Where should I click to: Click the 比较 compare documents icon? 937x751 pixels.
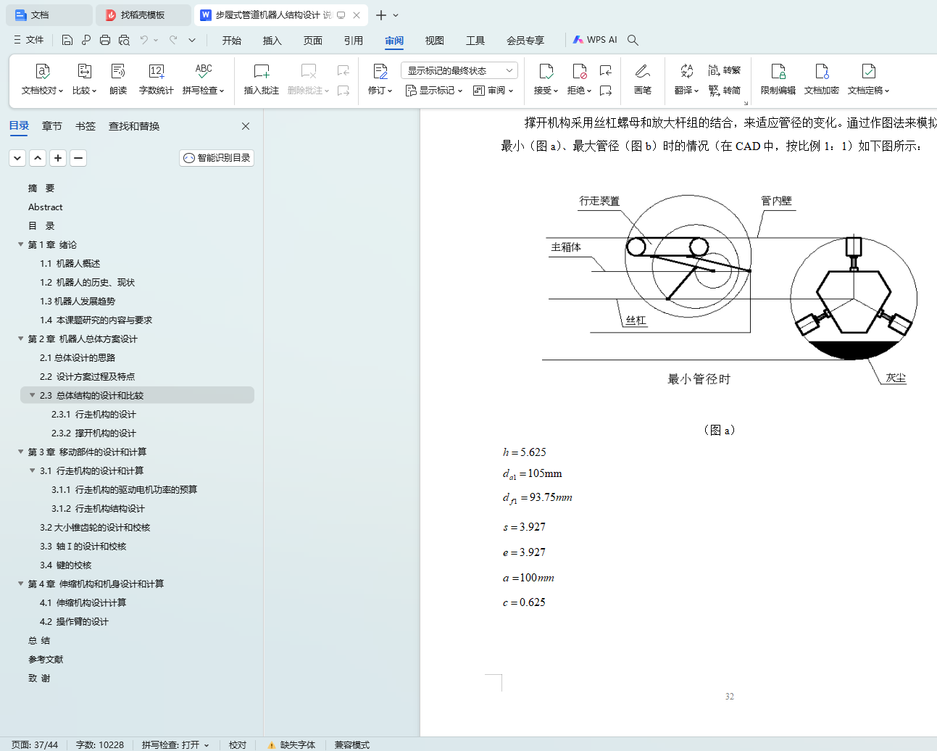(x=84, y=71)
